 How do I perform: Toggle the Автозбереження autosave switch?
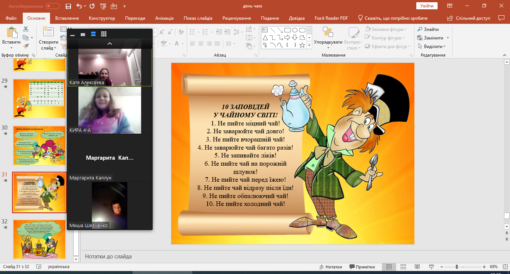click(52, 6)
